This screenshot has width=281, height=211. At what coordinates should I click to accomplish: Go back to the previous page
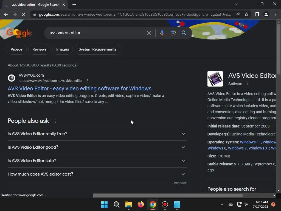tap(6, 14)
